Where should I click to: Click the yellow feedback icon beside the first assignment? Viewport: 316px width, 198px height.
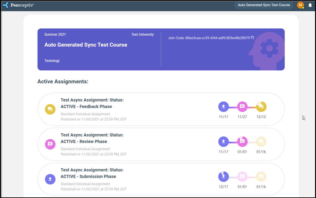click(50, 109)
